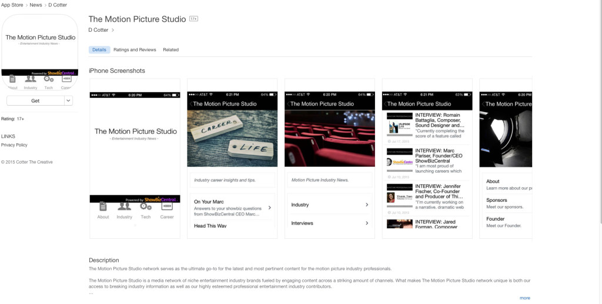Click "more" to expand the description
Screen dimensions: 602x304
click(x=524, y=298)
